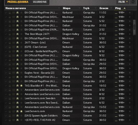
Task: Click the refresh server list icon
Action: 133,2
